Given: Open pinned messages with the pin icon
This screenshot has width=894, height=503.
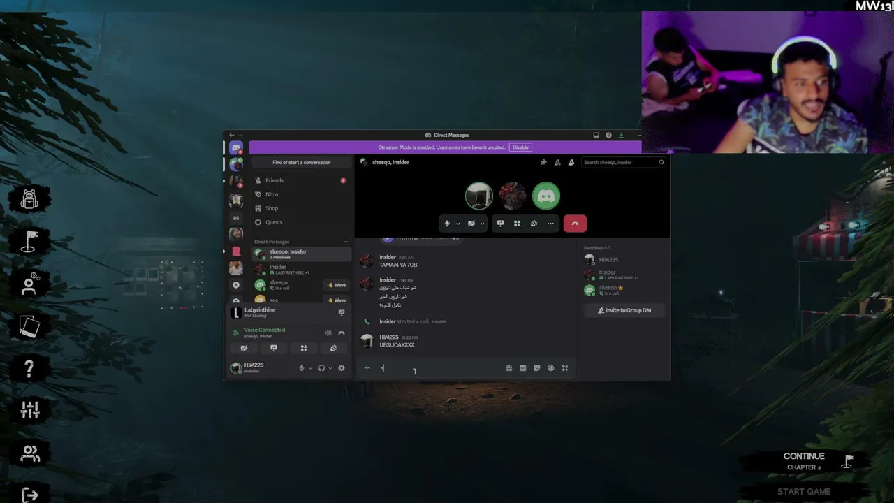Looking at the screenshot, I should click(x=543, y=162).
